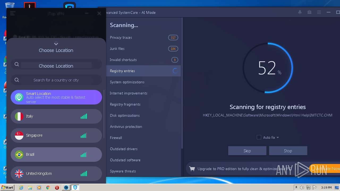Switch to iTop VPN taskbar button
340x191 pixels.
click(75, 188)
